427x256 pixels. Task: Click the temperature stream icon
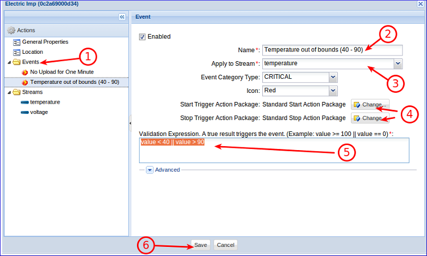pyautogui.click(x=25, y=103)
